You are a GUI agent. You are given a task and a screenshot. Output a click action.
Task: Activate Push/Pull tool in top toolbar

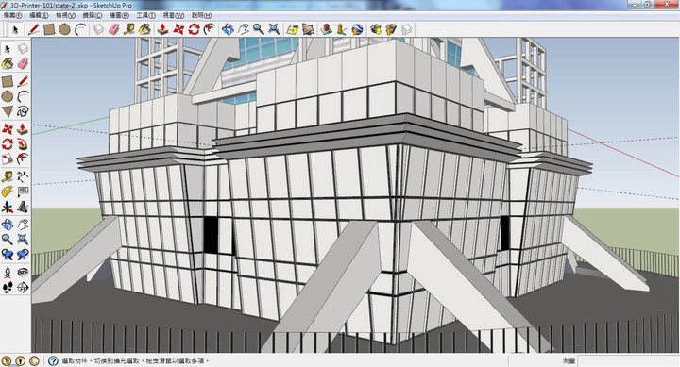[x=162, y=29]
